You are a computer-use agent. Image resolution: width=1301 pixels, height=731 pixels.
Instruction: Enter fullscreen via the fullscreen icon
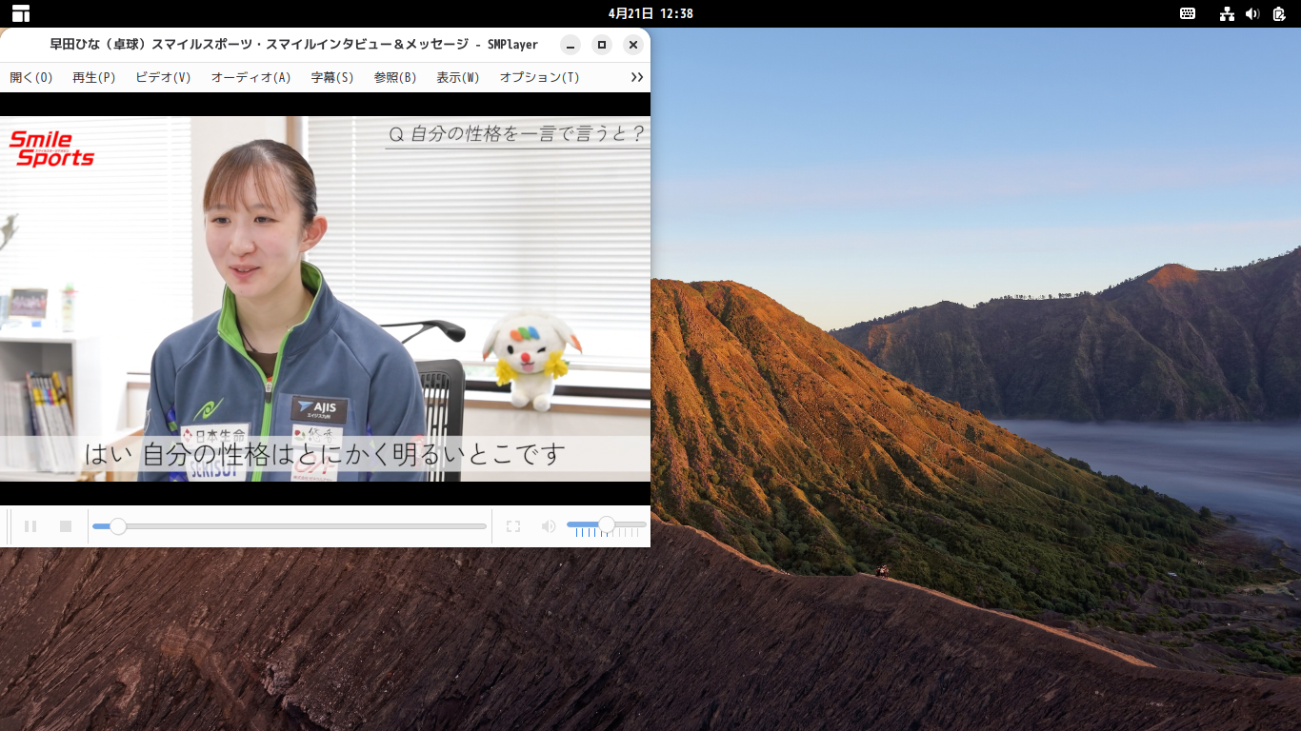[x=513, y=525]
